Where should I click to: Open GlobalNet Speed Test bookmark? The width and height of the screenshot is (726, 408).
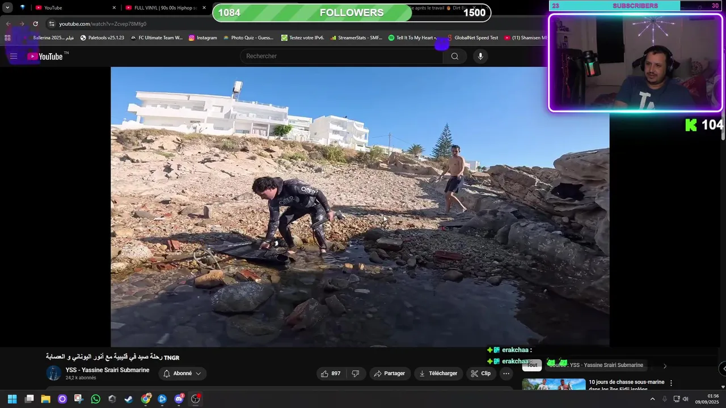(x=472, y=38)
